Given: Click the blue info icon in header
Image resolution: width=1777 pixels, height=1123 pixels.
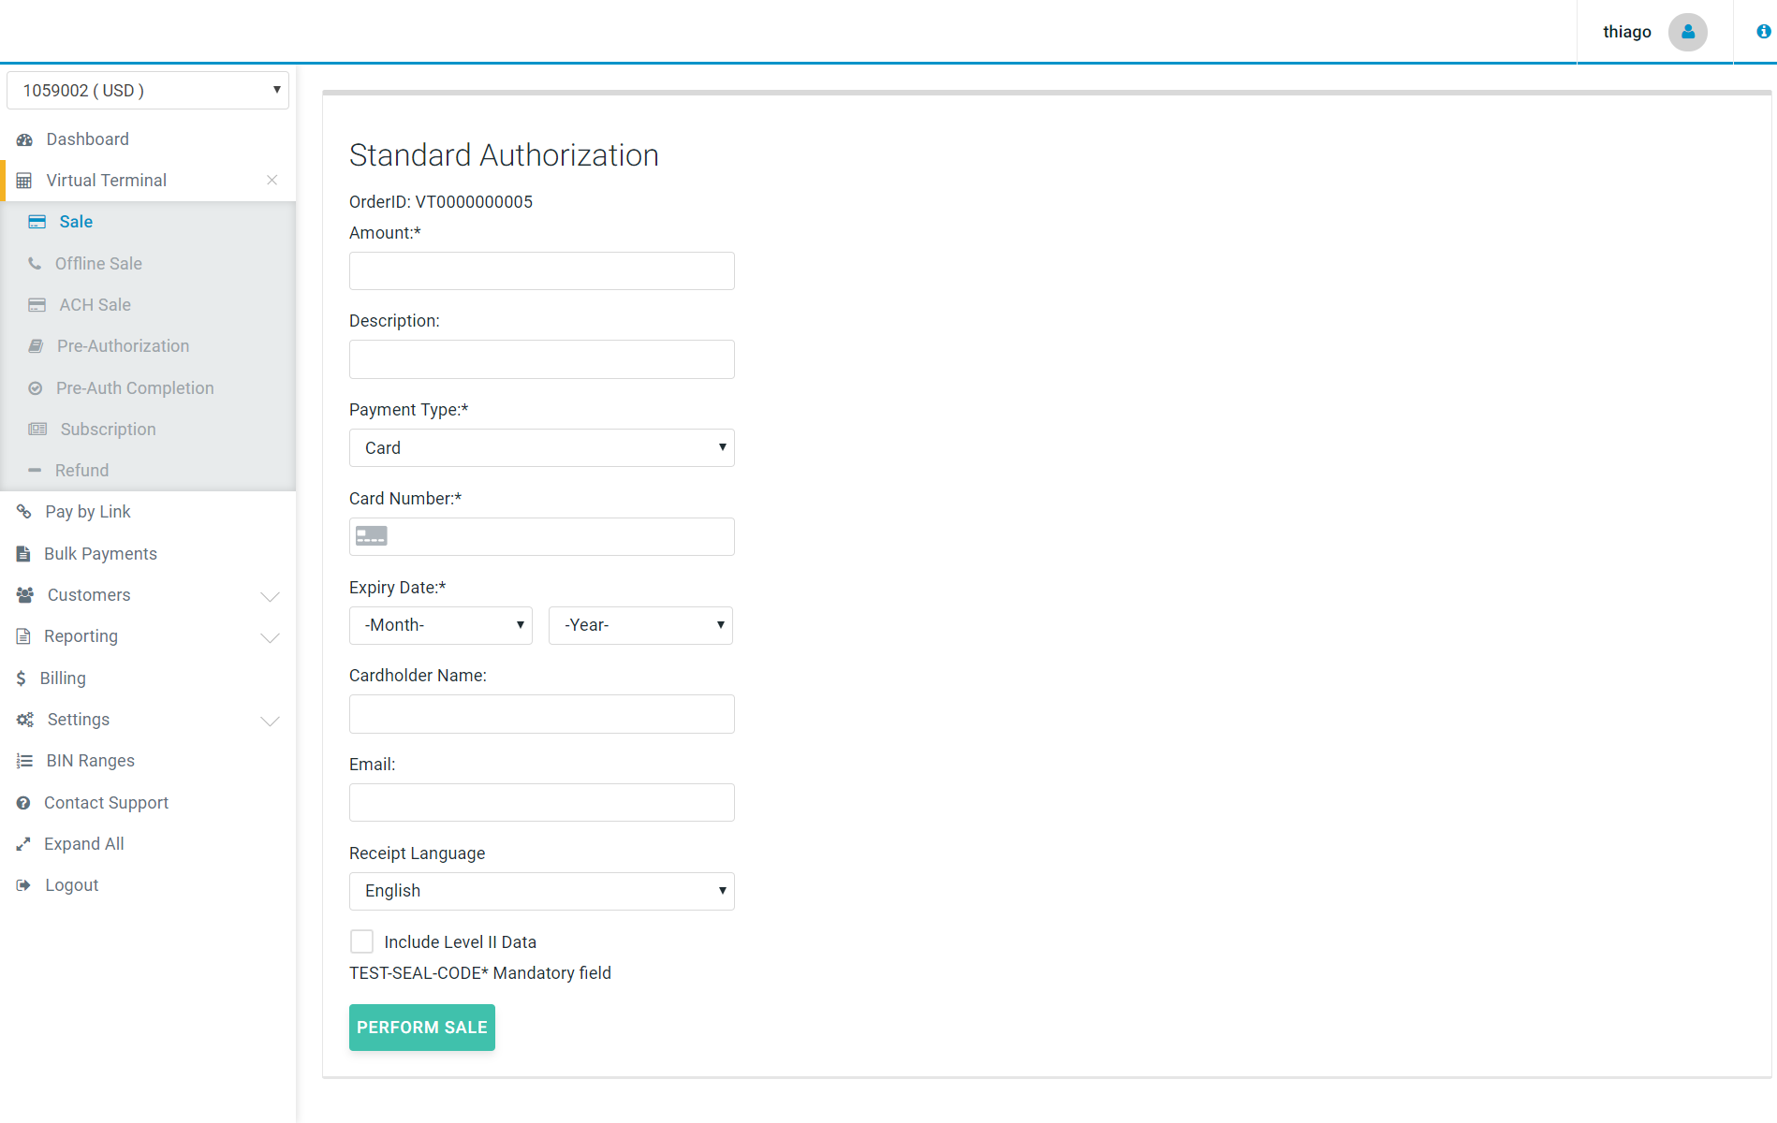Looking at the screenshot, I should pos(1763,32).
